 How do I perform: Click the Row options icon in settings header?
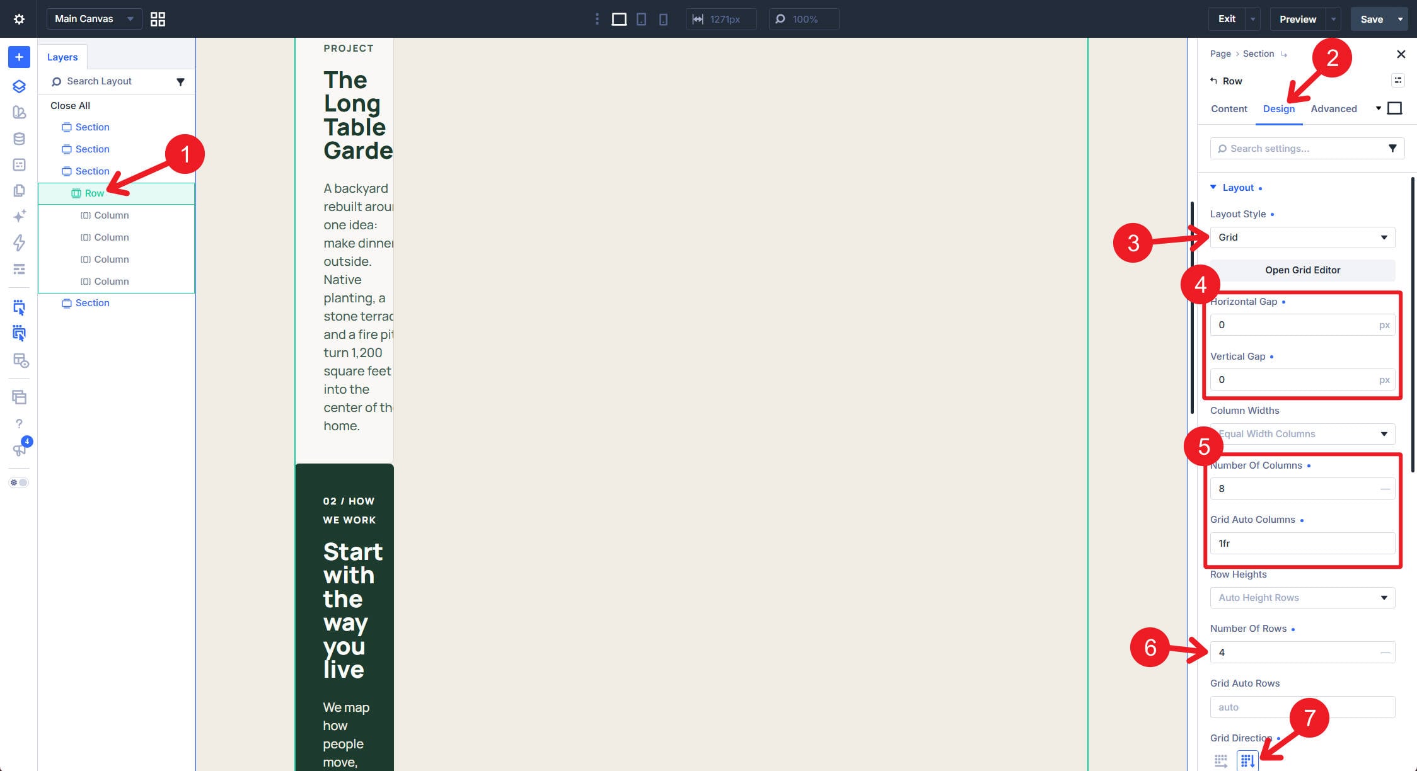(x=1397, y=80)
